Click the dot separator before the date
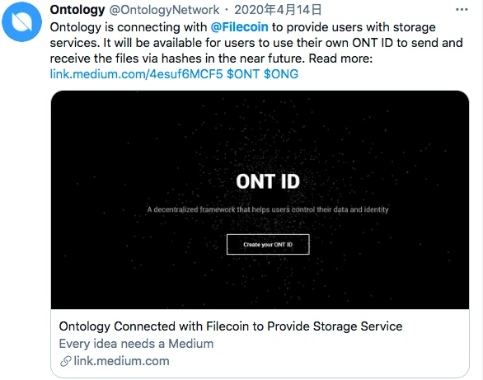Image resolution: width=483 pixels, height=380 pixels. tap(227, 10)
